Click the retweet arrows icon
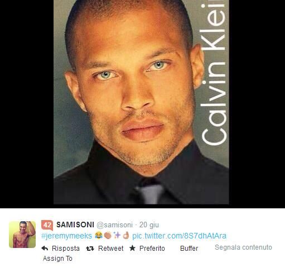 point(90,249)
